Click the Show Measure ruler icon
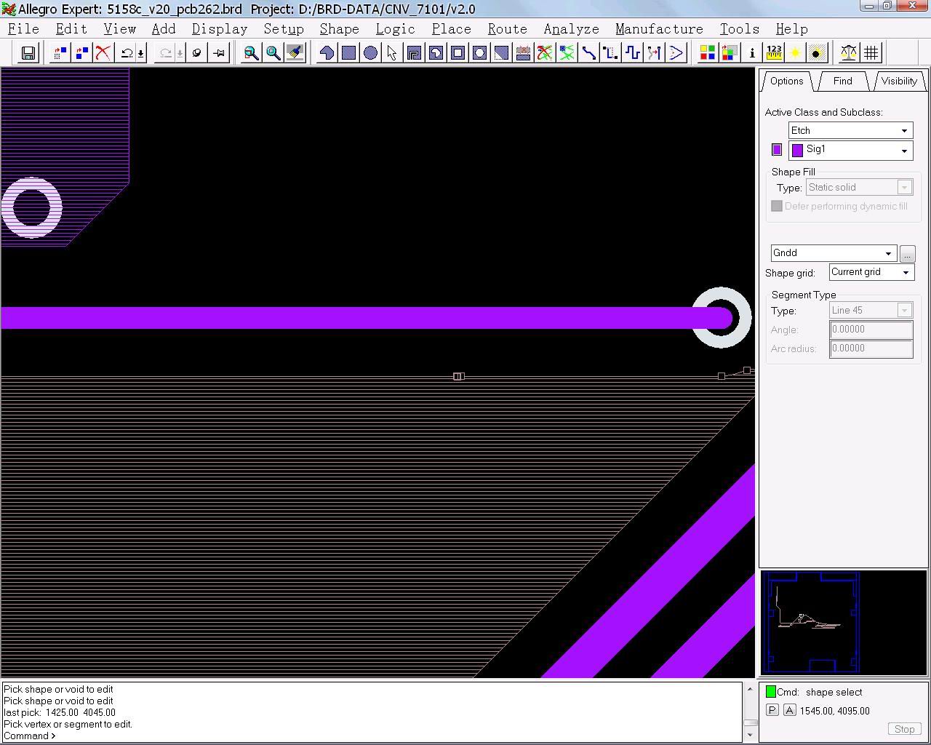 tap(774, 53)
